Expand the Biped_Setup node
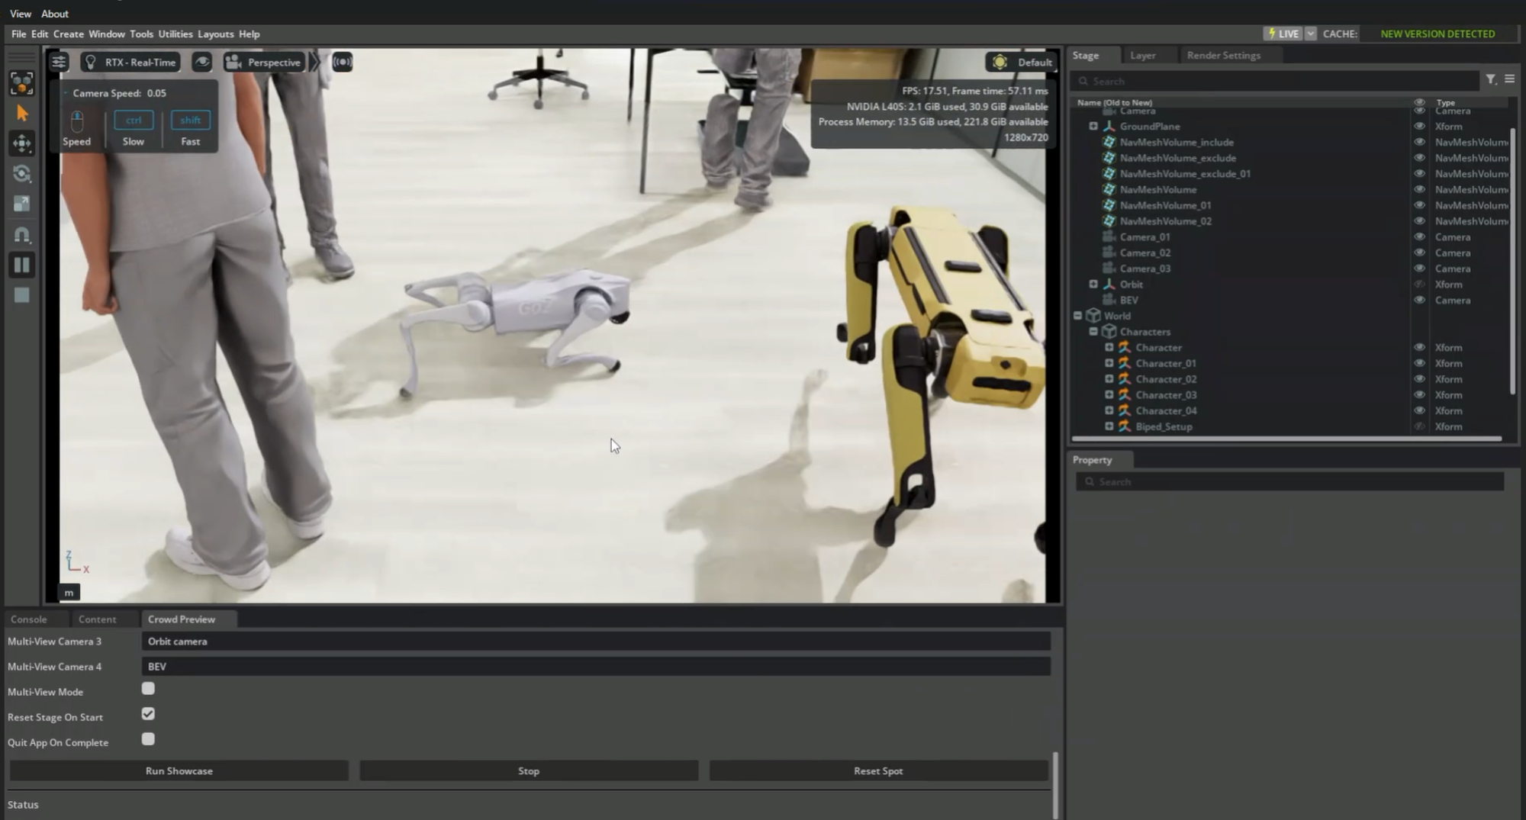This screenshot has width=1526, height=820. tap(1109, 426)
